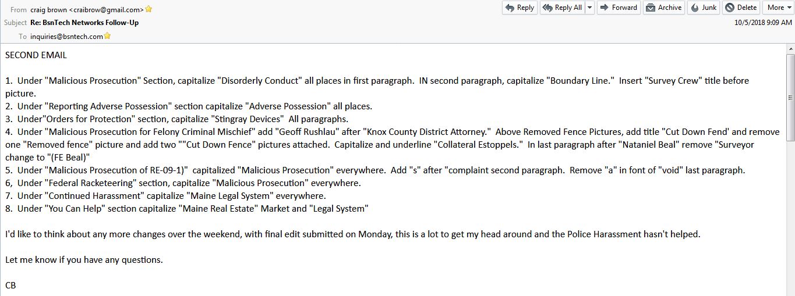Mark message as Junk
This screenshot has width=795, height=296.
point(704,8)
